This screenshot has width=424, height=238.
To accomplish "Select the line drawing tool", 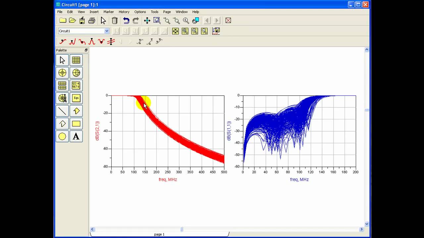I will tap(62, 111).
